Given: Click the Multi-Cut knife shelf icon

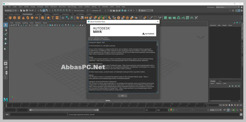Looking at the screenshot, I should click(151, 18).
